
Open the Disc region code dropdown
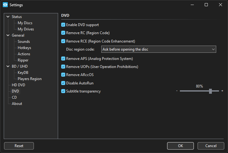tap(158, 49)
